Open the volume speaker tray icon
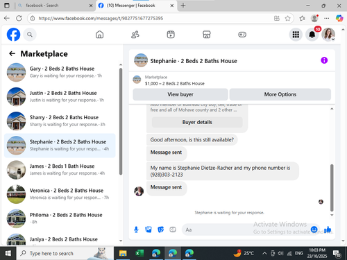Screen dimensions: 347x260 click(x=280, y=253)
